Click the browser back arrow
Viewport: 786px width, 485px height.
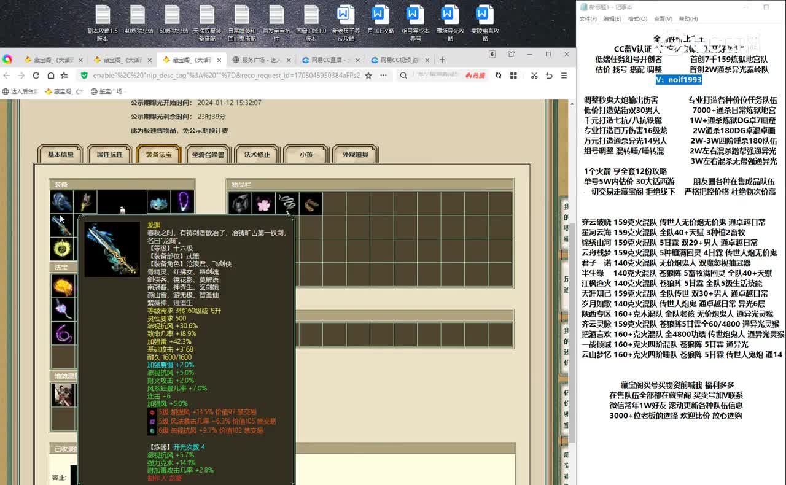pos(7,76)
